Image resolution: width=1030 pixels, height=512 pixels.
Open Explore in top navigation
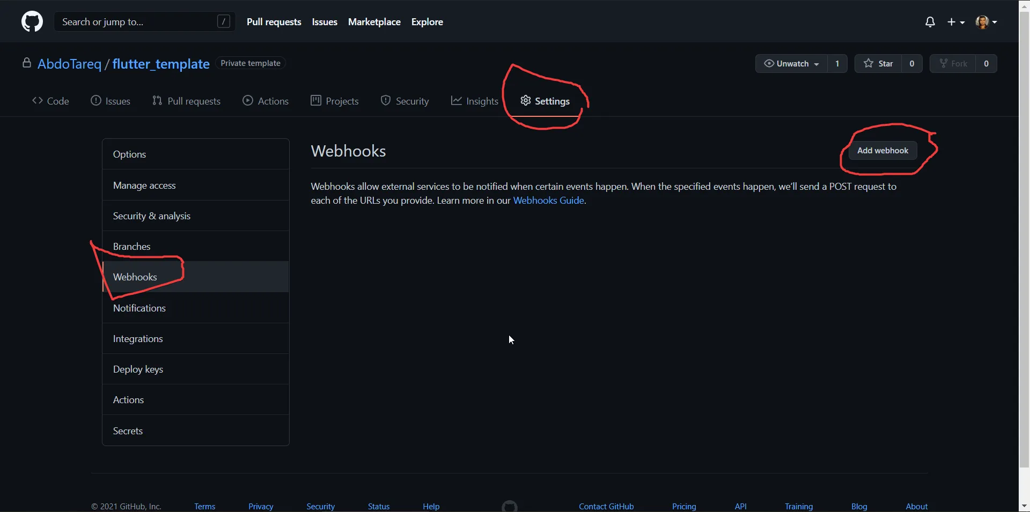click(x=427, y=22)
